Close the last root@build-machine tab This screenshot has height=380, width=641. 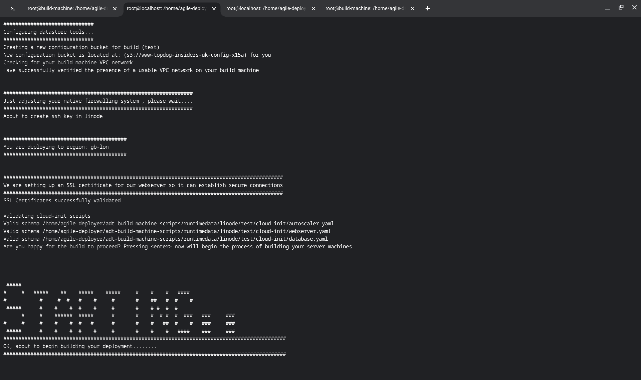[413, 9]
